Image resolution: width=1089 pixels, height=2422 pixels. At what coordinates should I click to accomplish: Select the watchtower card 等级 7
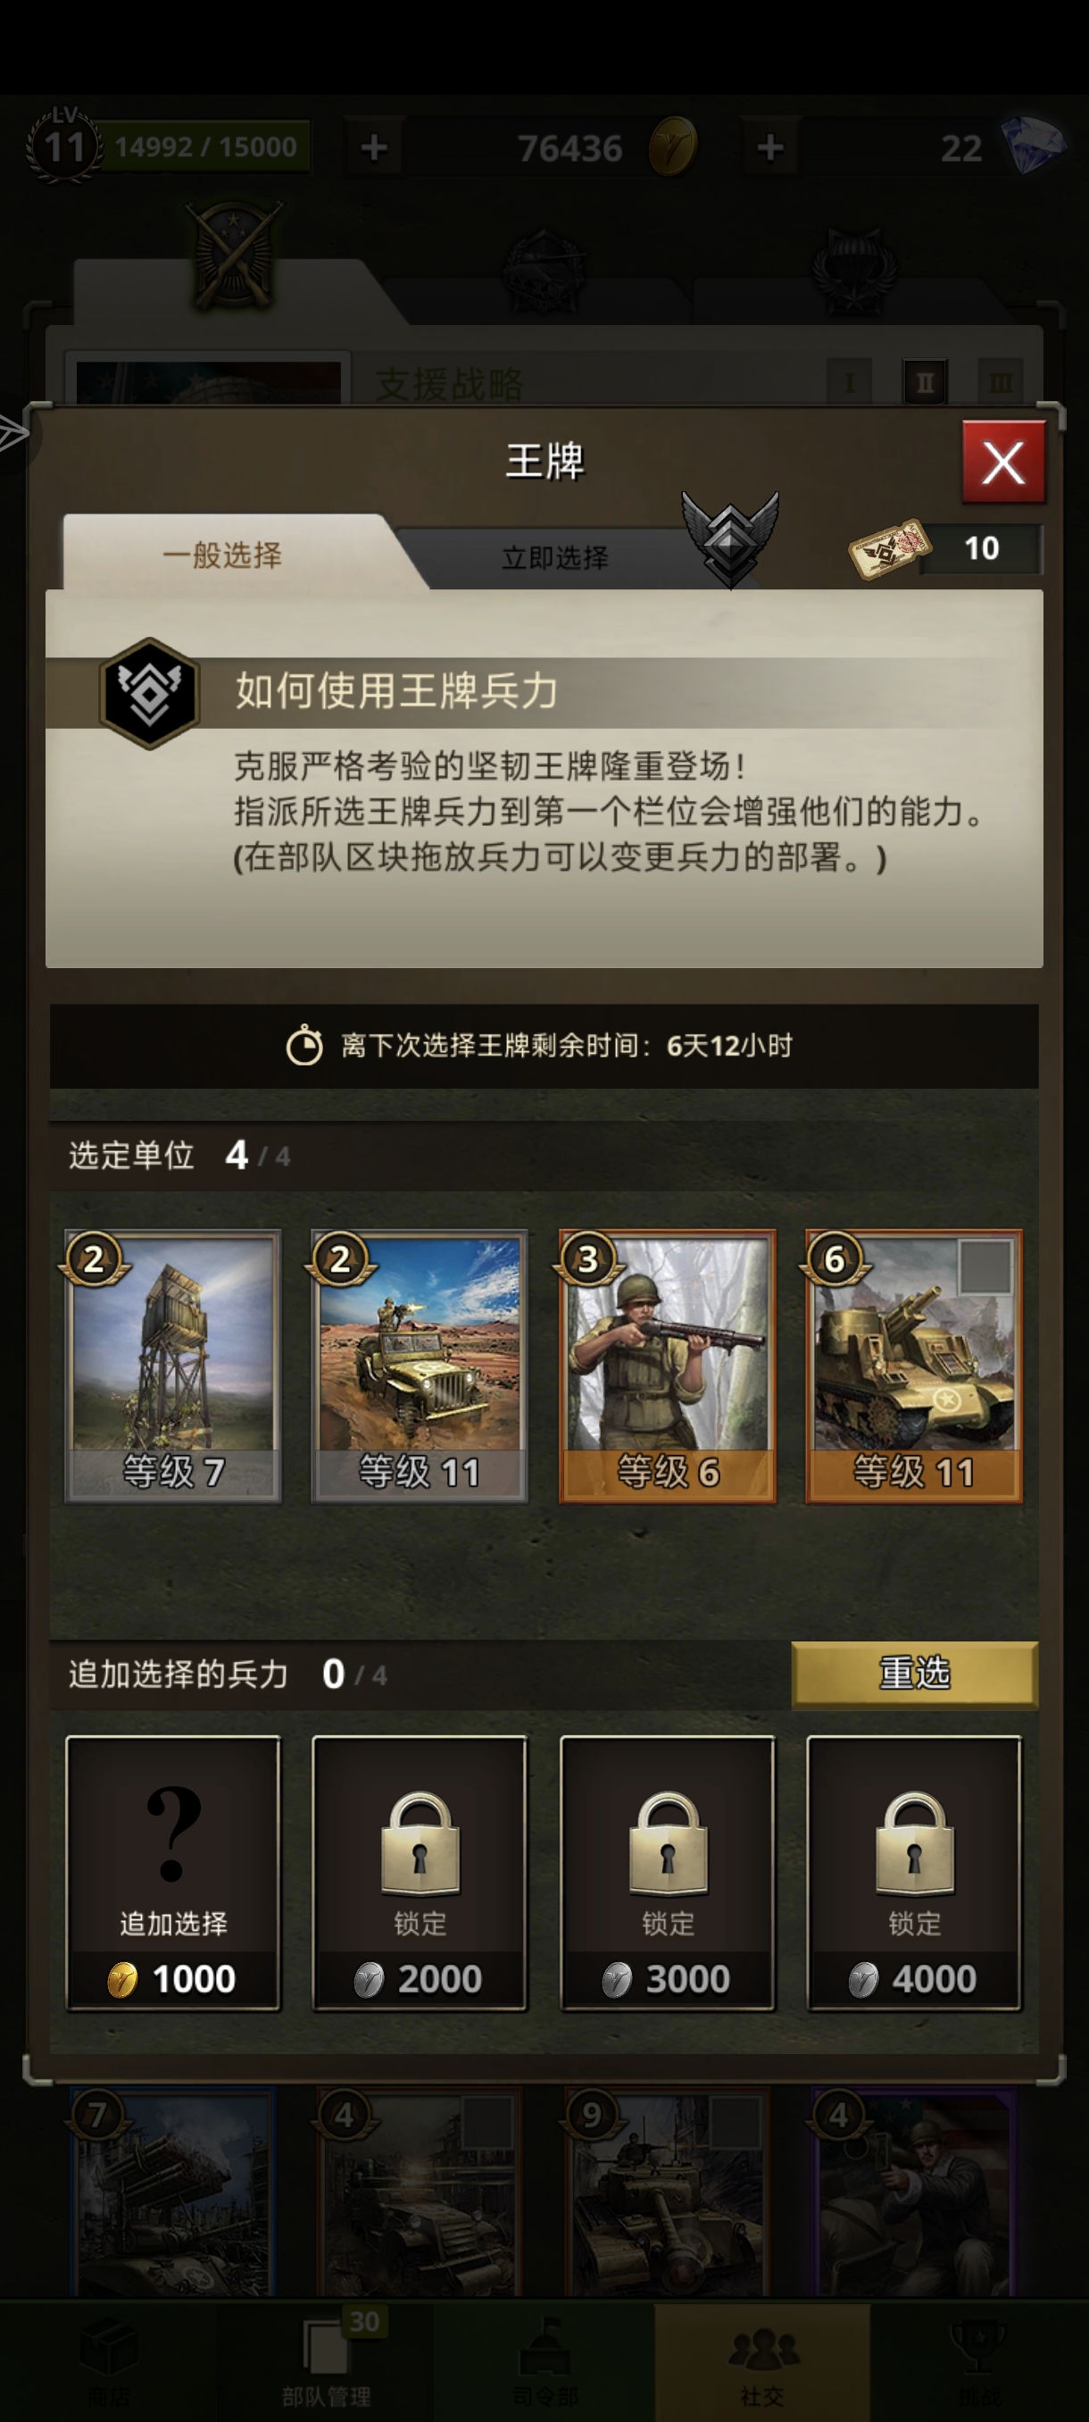173,1366
